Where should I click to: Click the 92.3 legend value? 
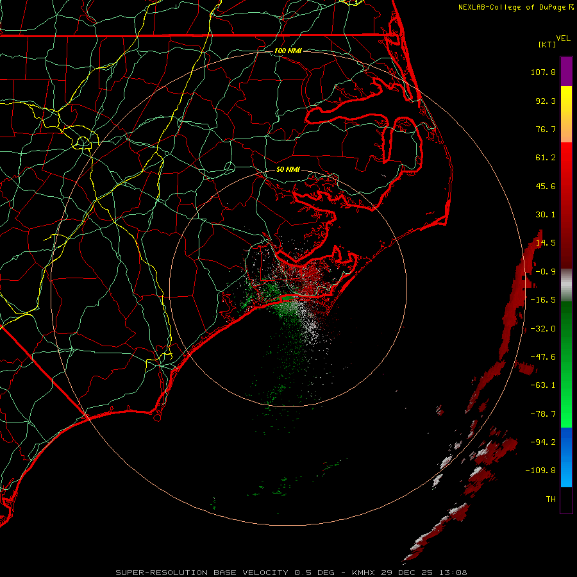pyautogui.click(x=546, y=101)
